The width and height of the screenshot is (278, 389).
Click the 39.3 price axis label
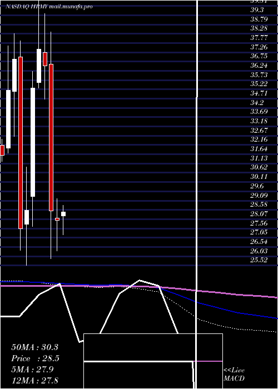coord(257,9)
